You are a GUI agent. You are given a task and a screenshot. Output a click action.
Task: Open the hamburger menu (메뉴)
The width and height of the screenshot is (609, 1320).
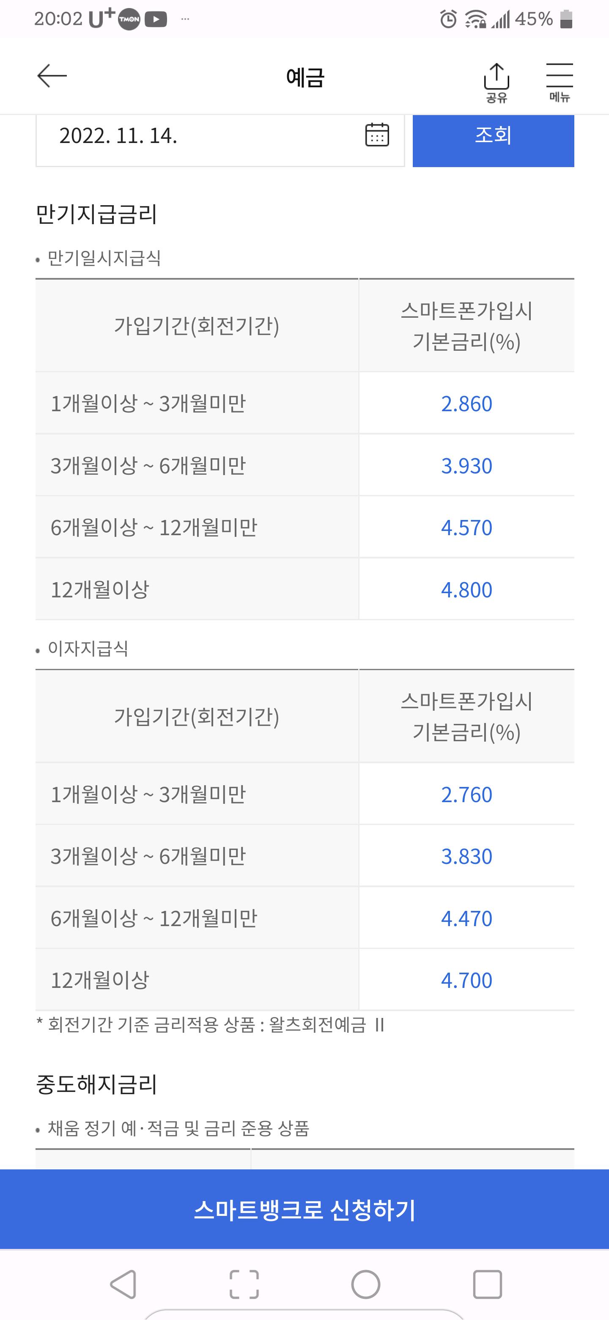(x=560, y=82)
